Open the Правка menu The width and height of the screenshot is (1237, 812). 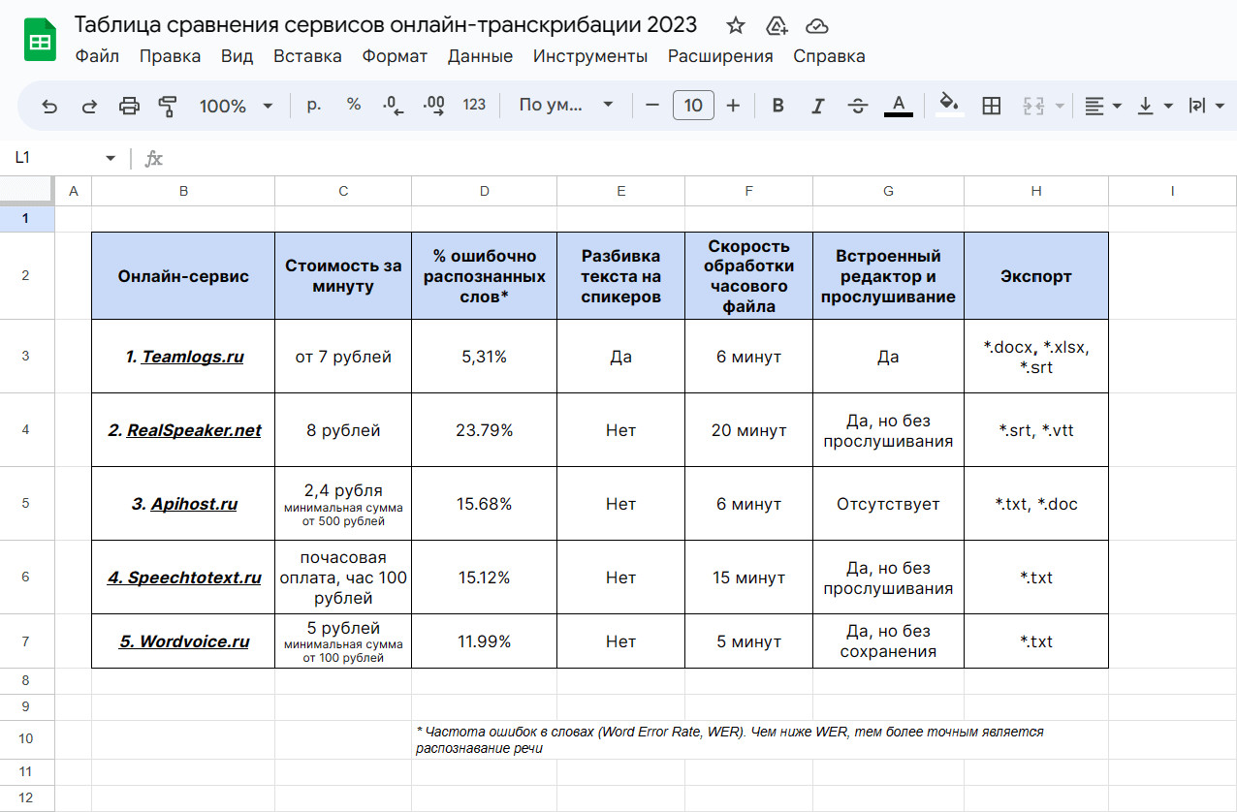[x=170, y=56]
